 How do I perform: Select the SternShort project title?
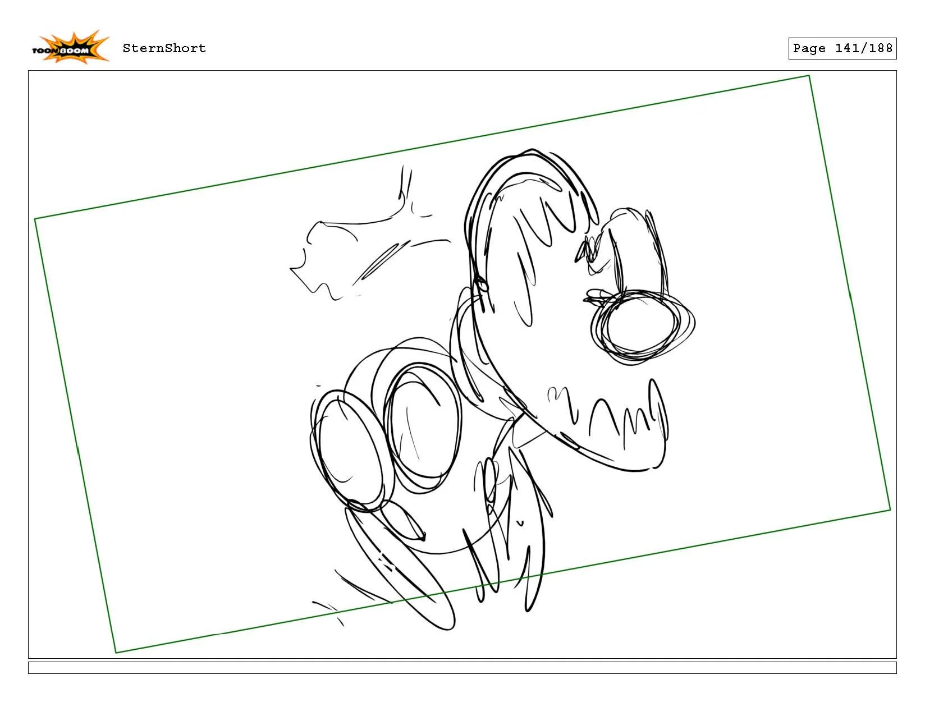point(163,48)
